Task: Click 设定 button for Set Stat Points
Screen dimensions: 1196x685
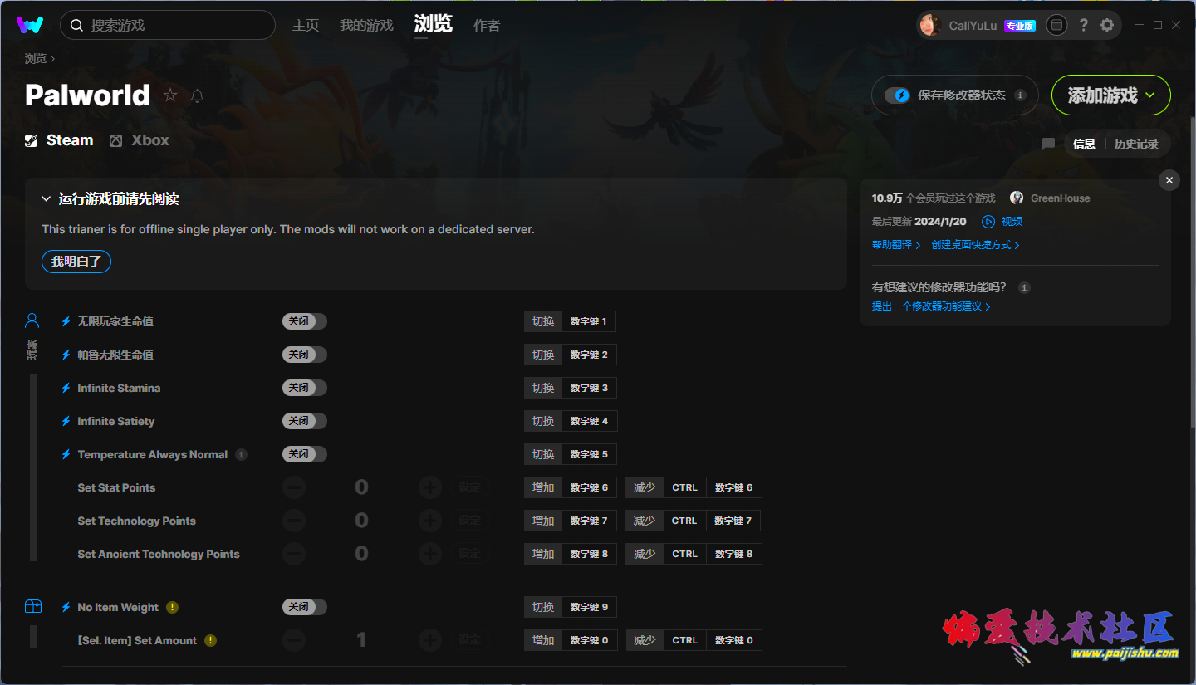Action: tap(470, 487)
